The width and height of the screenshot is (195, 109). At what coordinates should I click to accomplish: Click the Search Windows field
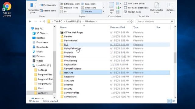coord(155,21)
